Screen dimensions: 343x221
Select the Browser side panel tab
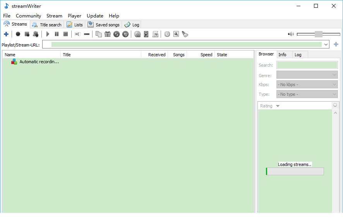[x=266, y=54]
